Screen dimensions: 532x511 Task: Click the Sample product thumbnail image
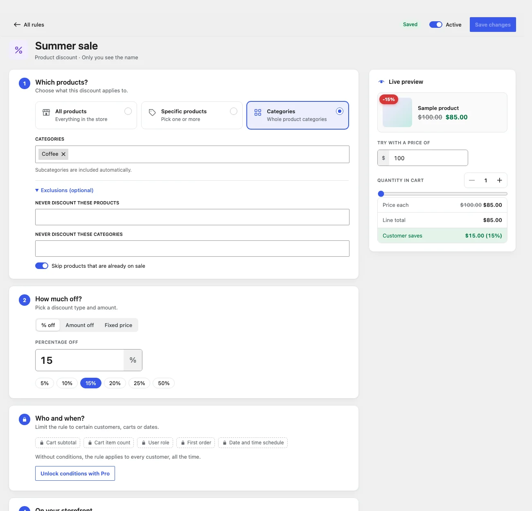397,112
